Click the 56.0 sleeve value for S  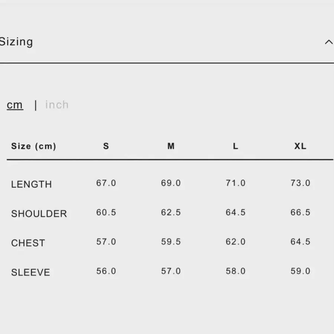(106, 271)
